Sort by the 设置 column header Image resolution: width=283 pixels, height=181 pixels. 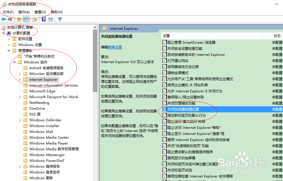coord(212,36)
